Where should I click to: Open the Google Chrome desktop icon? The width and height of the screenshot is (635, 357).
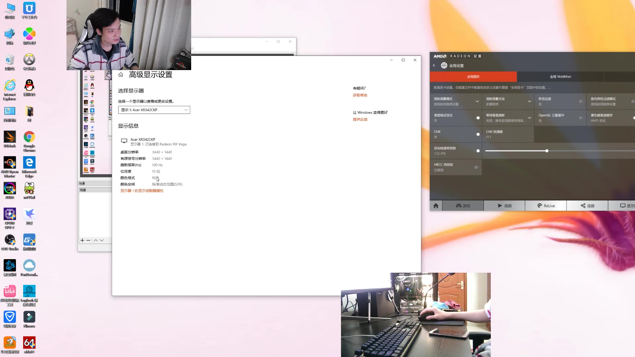(29, 137)
